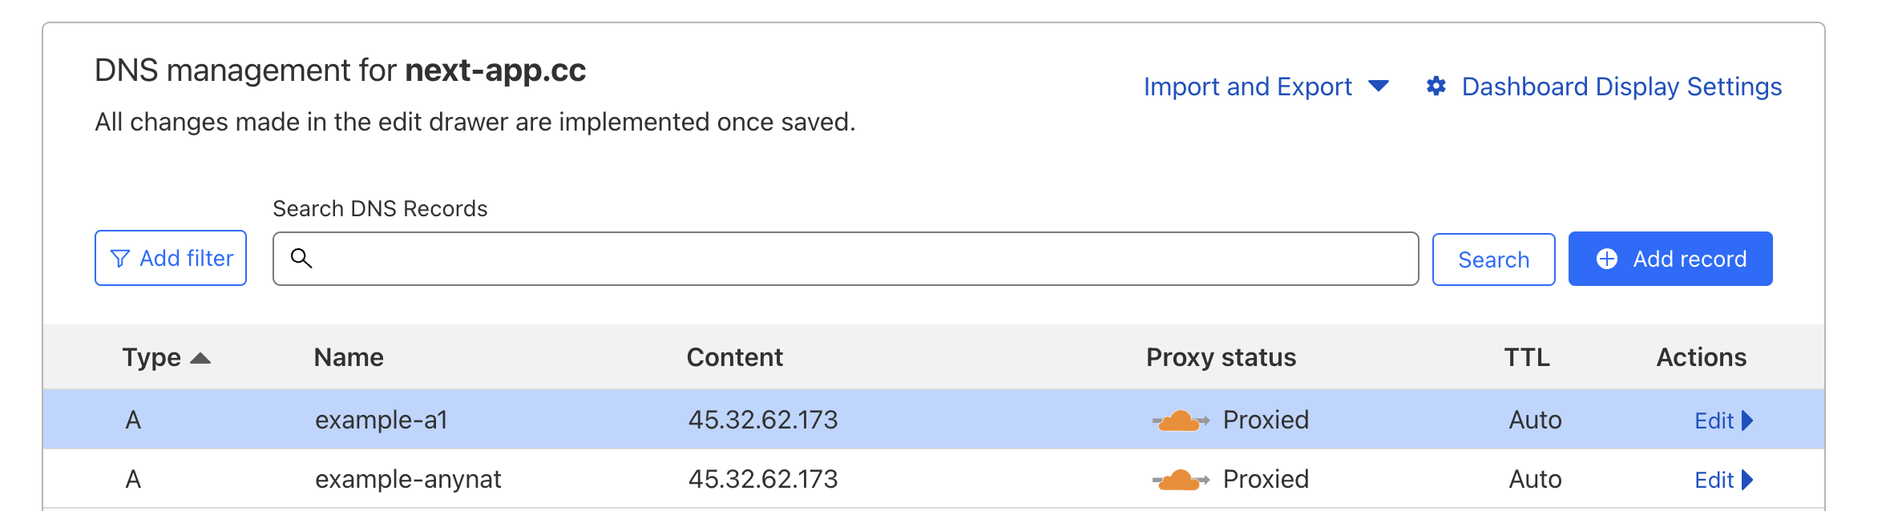Click the gear icon beside Dashboard Display Settings

(1436, 87)
